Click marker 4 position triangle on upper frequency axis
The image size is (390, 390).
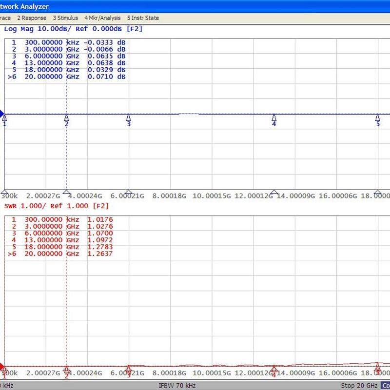[274, 192]
